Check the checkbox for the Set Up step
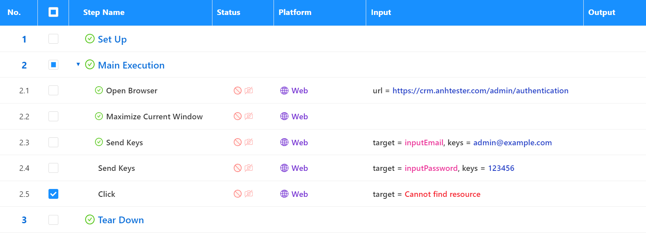The height and width of the screenshot is (237, 646). tap(53, 39)
